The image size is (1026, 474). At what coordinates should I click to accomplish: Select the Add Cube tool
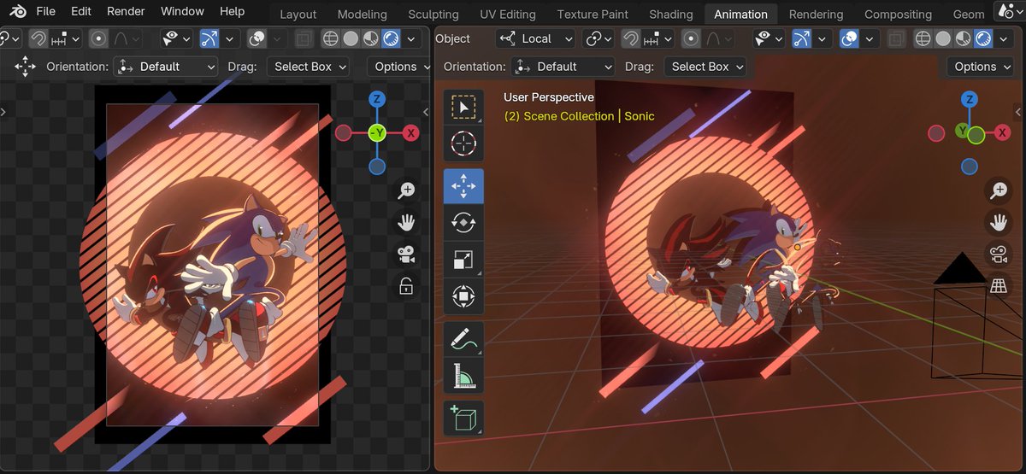coord(463,418)
